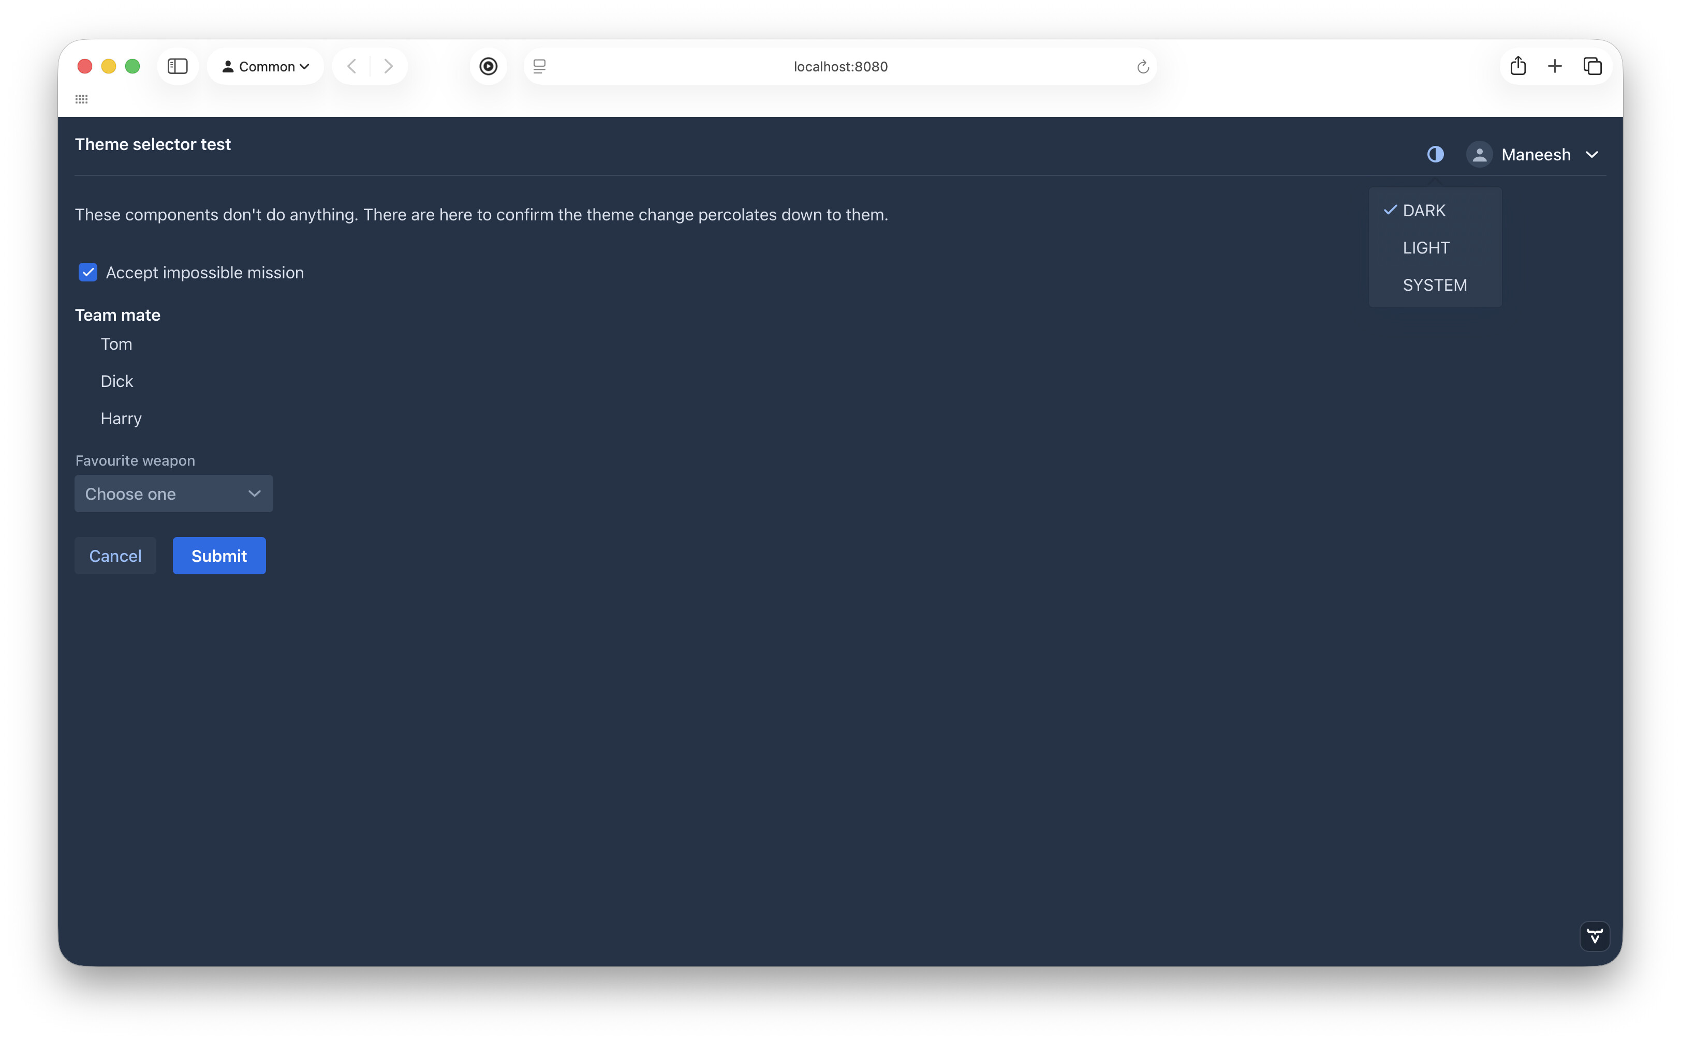Choose the SYSTEM theme option
The image size is (1681, 1043).
(1434, 285)
